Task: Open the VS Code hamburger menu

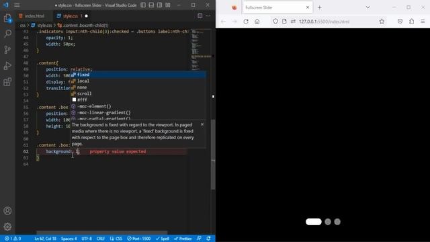Action: coord(17,5)
